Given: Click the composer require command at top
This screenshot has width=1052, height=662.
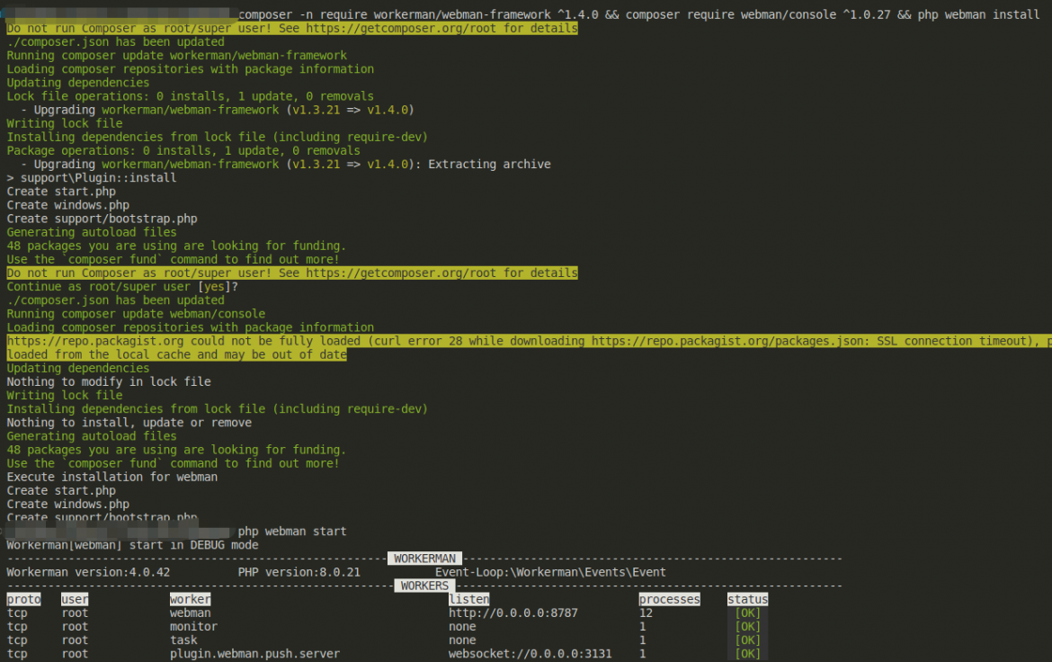Looking at the screenshot, I should (x=638, y=14).
